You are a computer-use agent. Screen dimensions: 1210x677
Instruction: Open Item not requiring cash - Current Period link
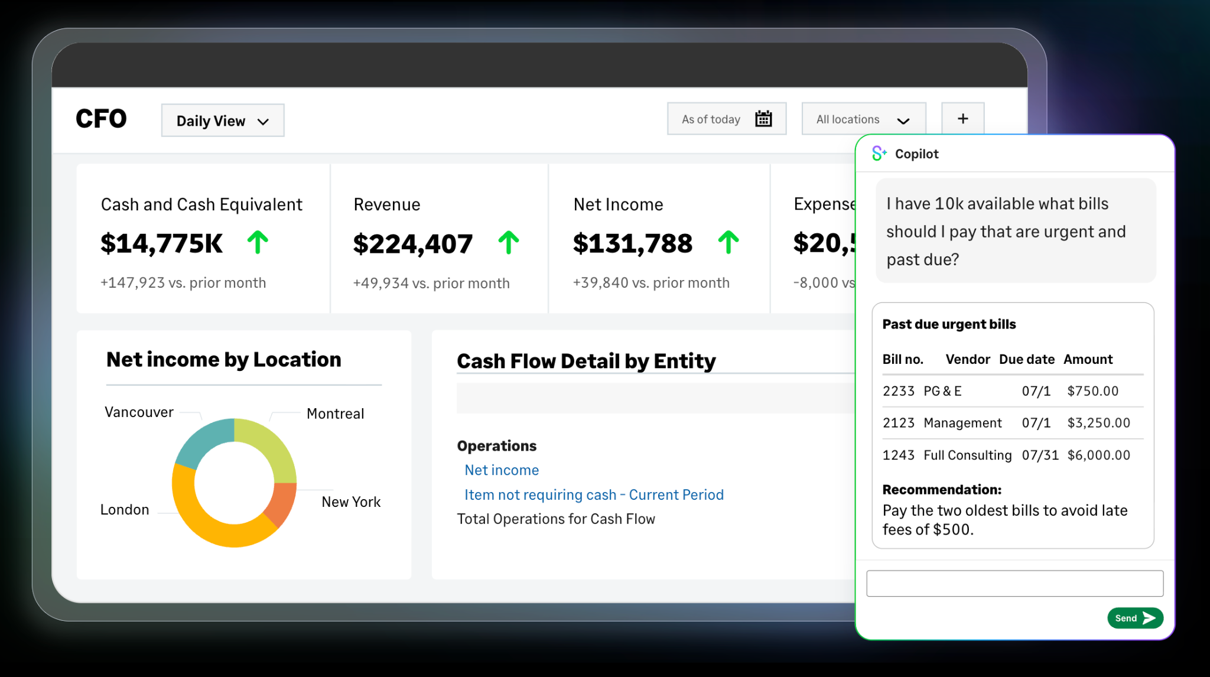[x=594, y=494]
